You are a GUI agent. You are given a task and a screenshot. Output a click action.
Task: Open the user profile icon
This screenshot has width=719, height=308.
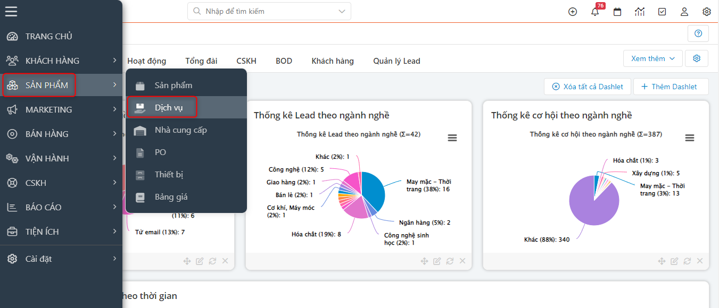(x=684, y=12)
